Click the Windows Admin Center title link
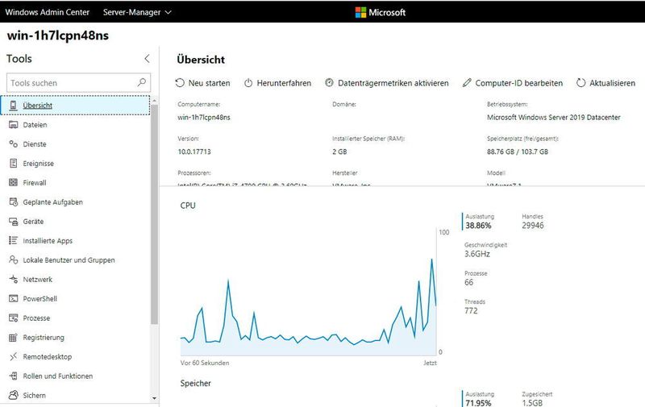645x407 pixels. (x=48, y=12)
